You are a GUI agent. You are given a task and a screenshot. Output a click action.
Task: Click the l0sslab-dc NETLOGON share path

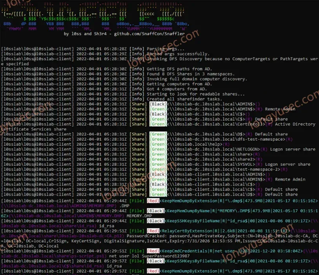(x=213, y=149)
